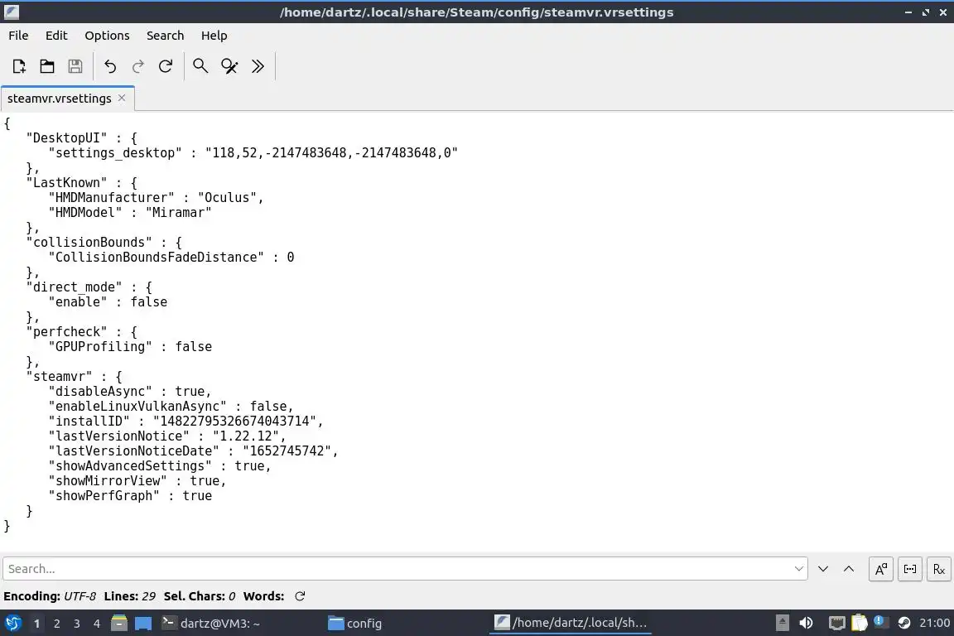Toggle regular expression search option

(x=939, y=569)
